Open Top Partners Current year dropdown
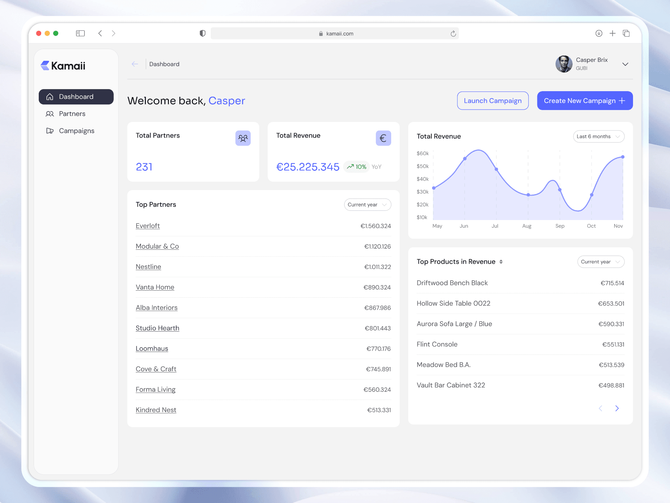The height and width of the screenshot is (503, 670). [367, 205]
